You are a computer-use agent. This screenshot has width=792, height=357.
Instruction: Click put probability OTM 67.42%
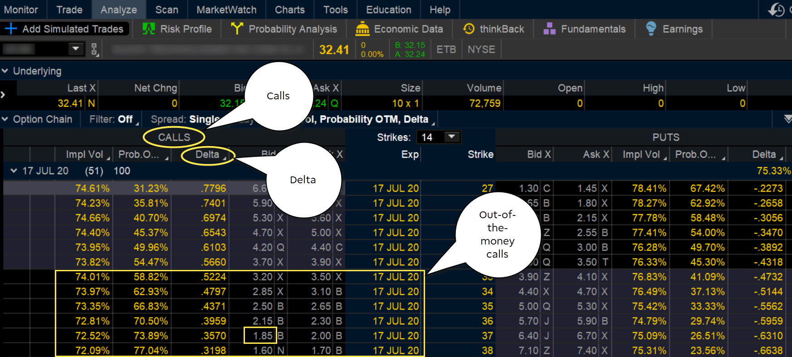707,188
